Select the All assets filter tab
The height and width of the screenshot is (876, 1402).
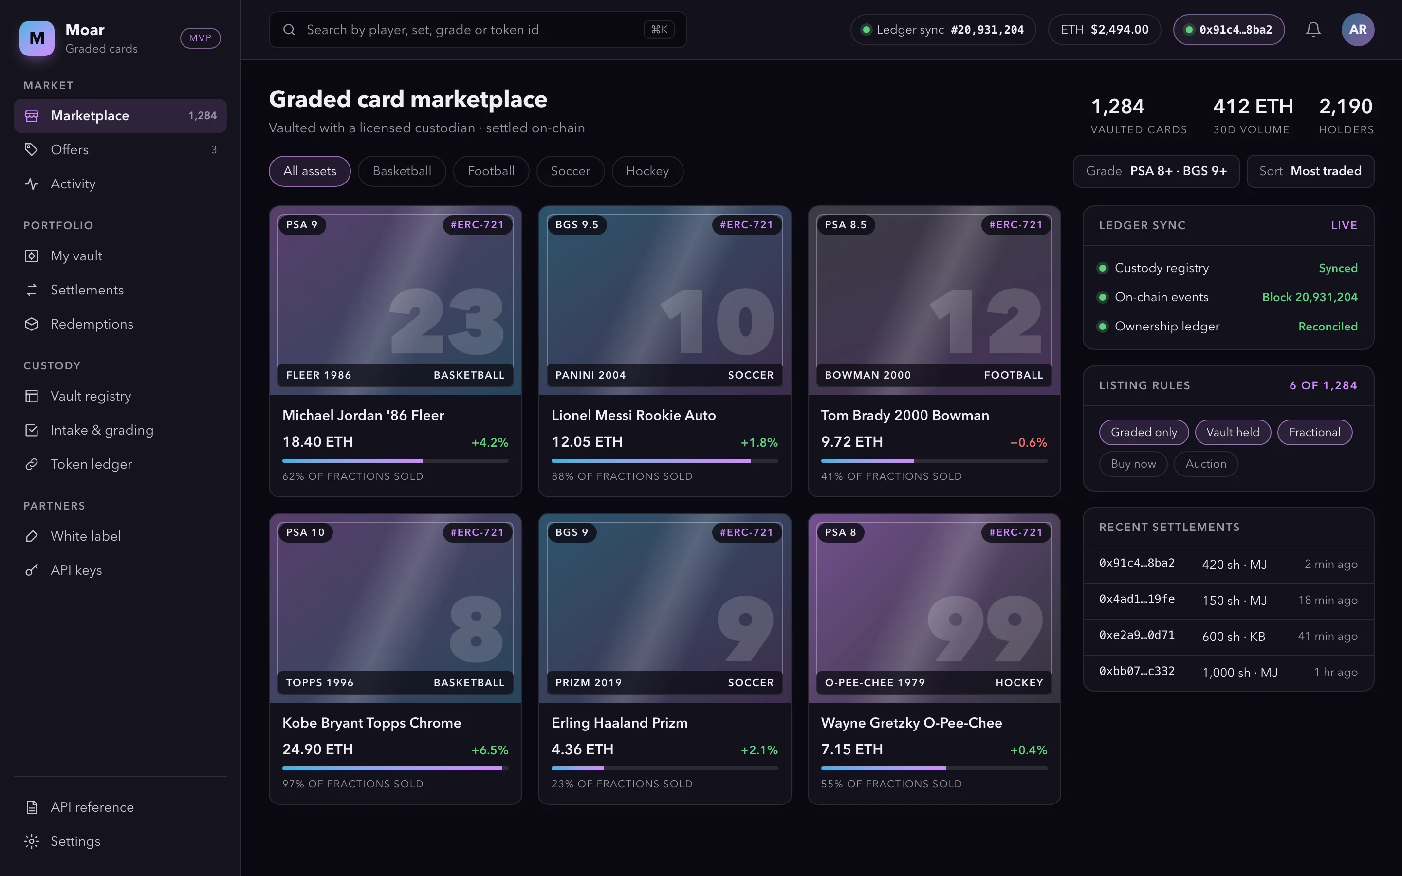coord(310,171)
